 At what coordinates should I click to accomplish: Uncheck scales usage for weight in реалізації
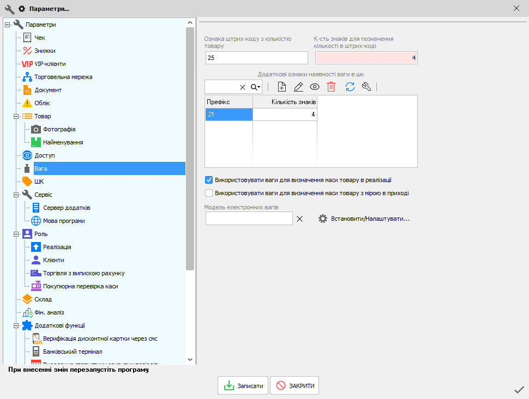(209, 179)
